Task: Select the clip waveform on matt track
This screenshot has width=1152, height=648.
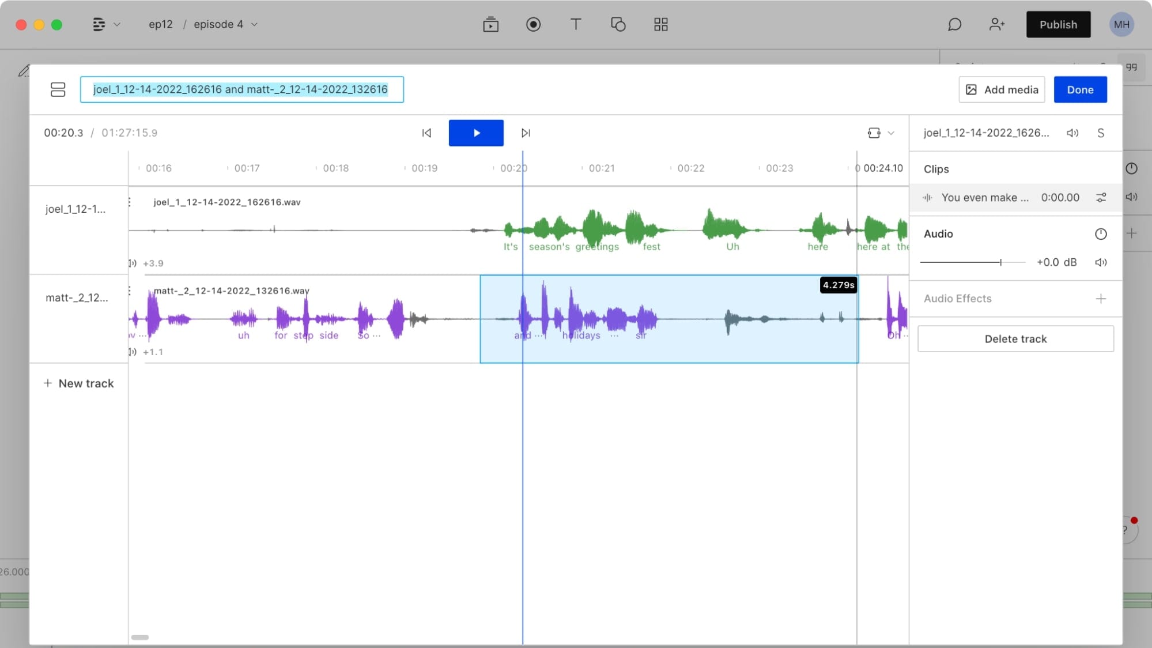Action: tap(668, 317)
